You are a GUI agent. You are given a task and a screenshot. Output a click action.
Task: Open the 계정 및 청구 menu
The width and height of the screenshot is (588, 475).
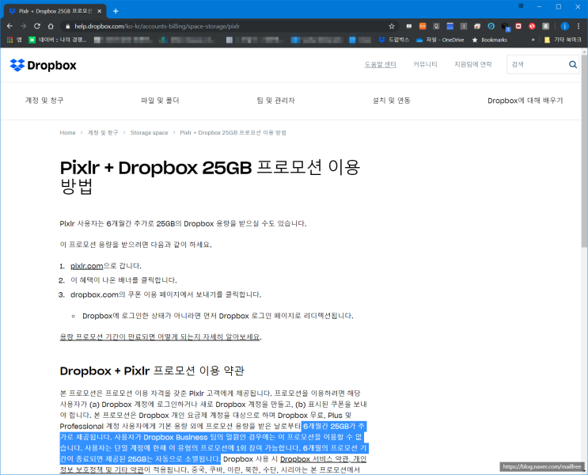[44, 101]
